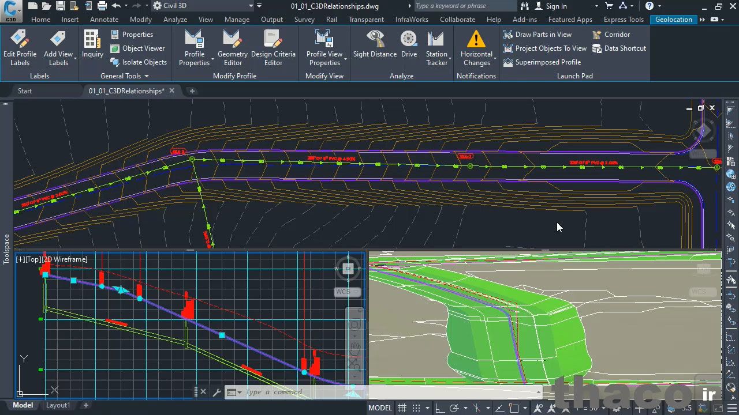Undo last action
This screenshot has width=739, height=415.
116,6
